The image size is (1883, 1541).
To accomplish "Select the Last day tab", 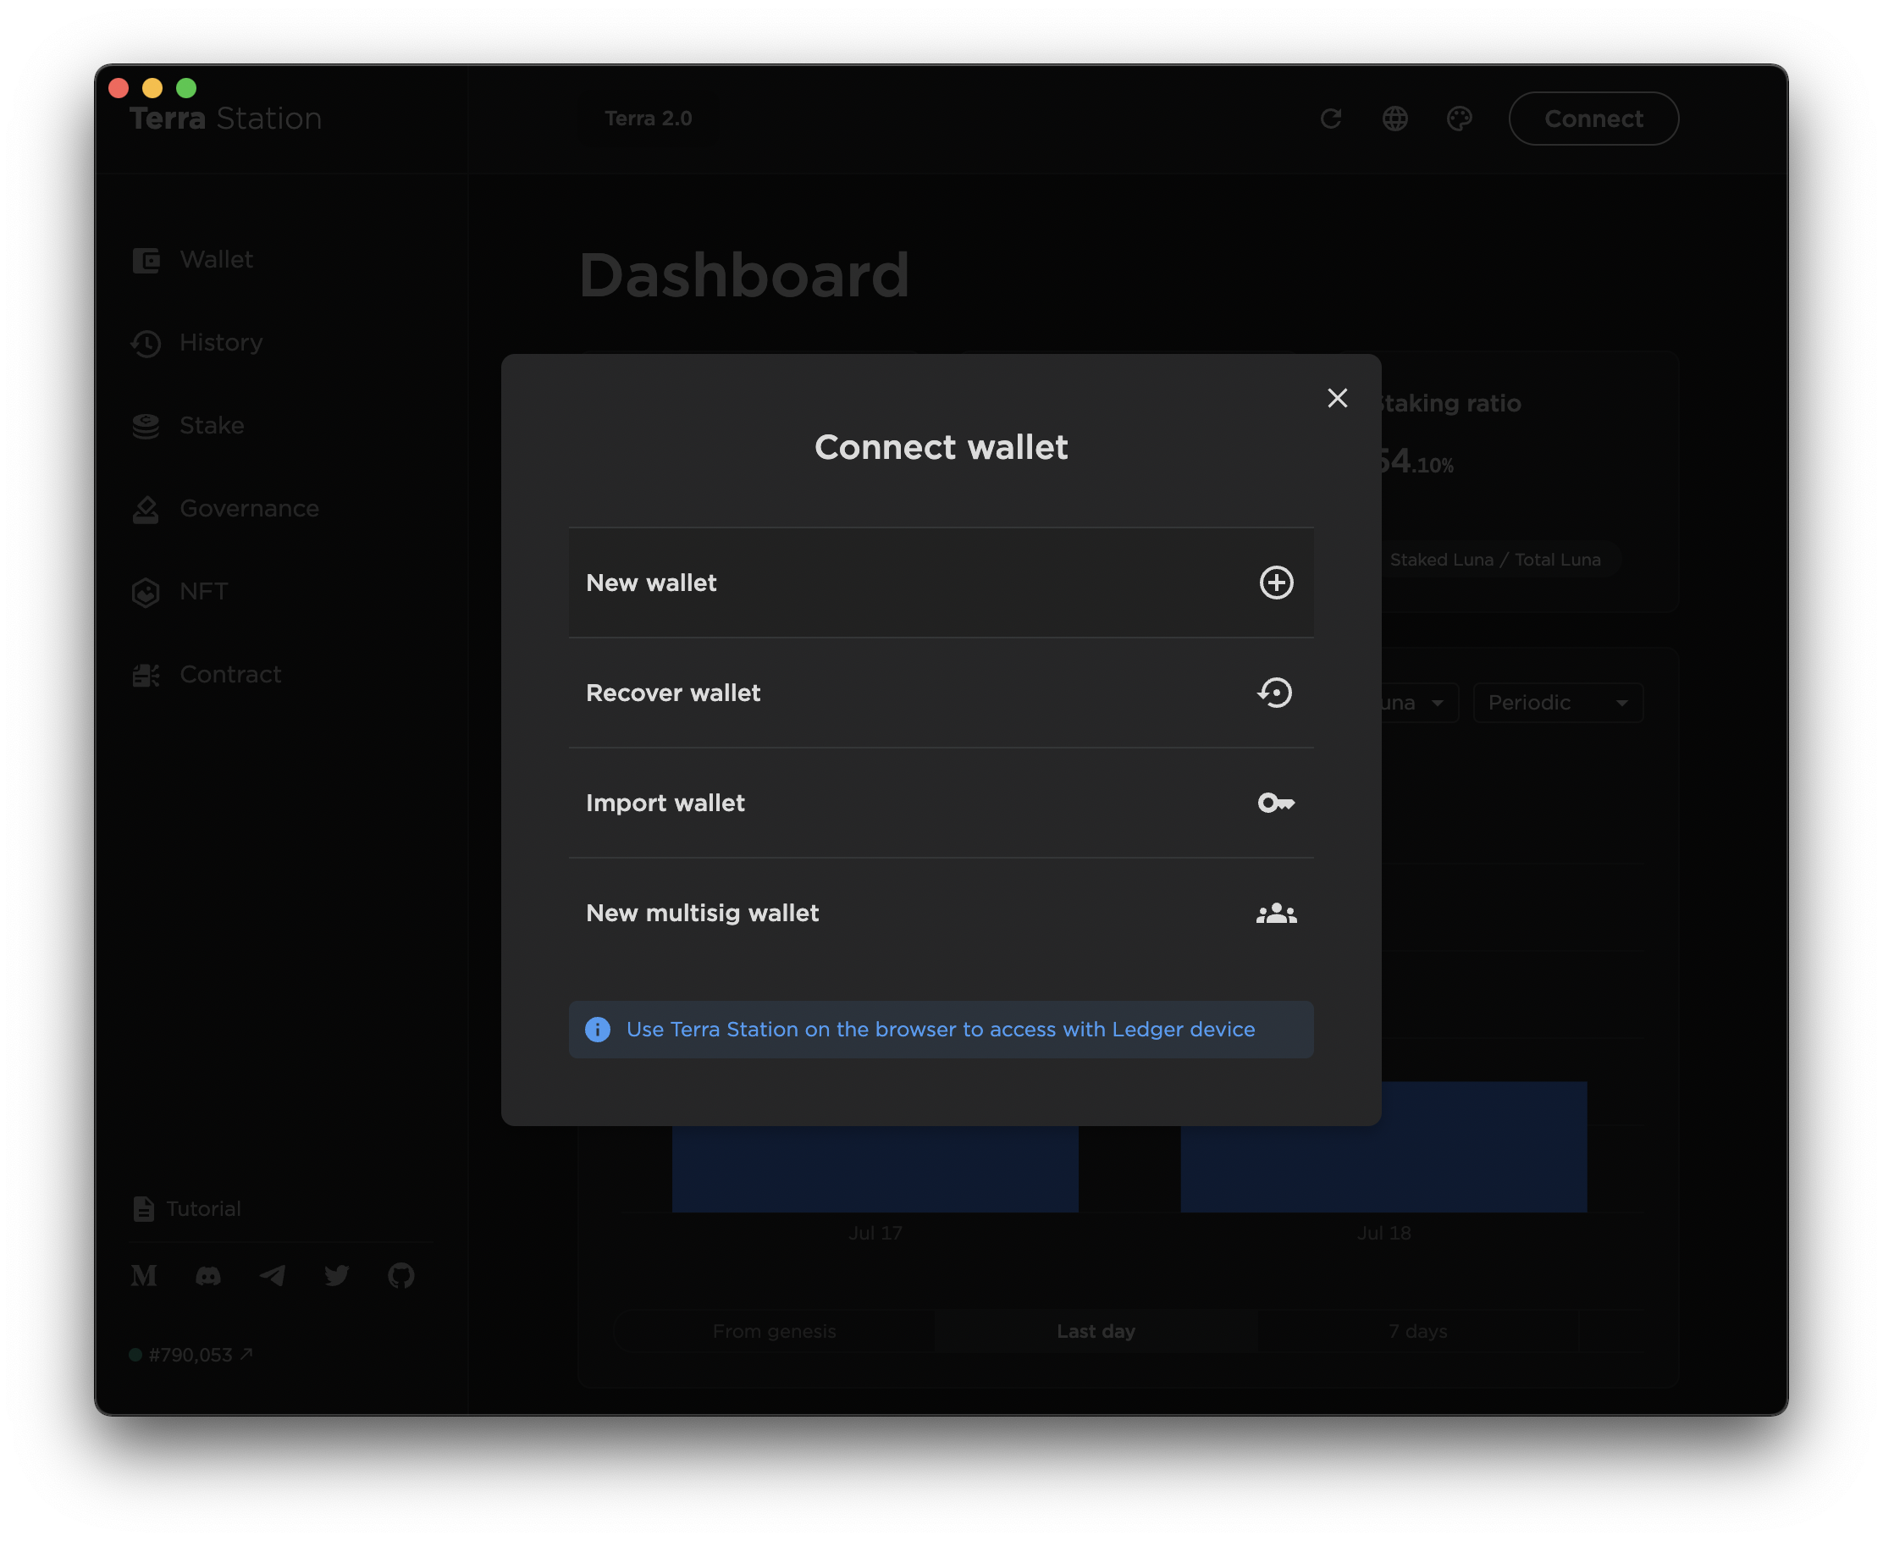I will pos(1096,1331).
